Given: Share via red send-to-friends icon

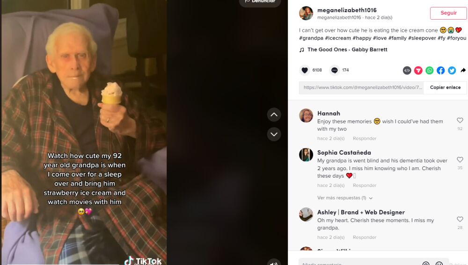Looking at the screenshot, I should coord(418,71).
